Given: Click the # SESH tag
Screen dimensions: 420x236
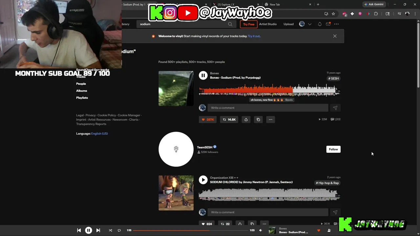Looking at the screenshot, I should (334, 79).
